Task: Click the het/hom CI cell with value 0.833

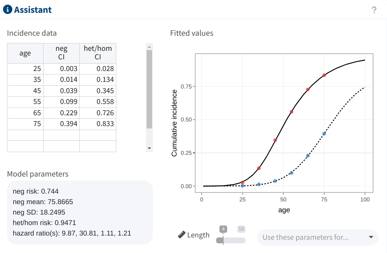Action: tap(98, 124)
